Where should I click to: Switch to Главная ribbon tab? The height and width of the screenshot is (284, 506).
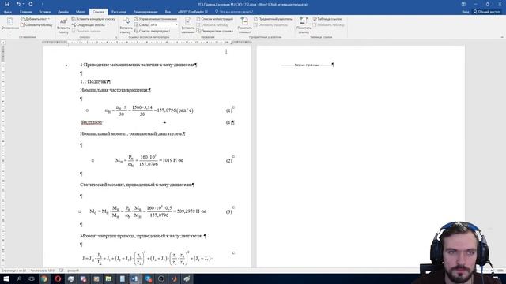point(25,12)
